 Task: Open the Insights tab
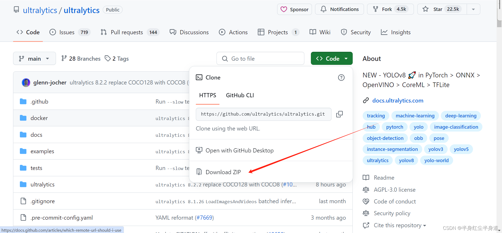click(396, 32)
